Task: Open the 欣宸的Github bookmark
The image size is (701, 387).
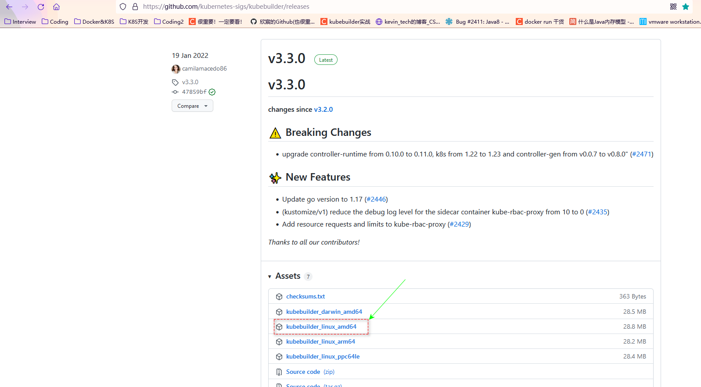Action: [x=283, y=21]
